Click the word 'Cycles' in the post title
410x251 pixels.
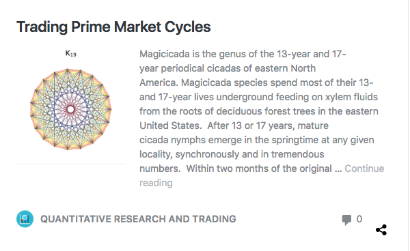coord(187,27)
